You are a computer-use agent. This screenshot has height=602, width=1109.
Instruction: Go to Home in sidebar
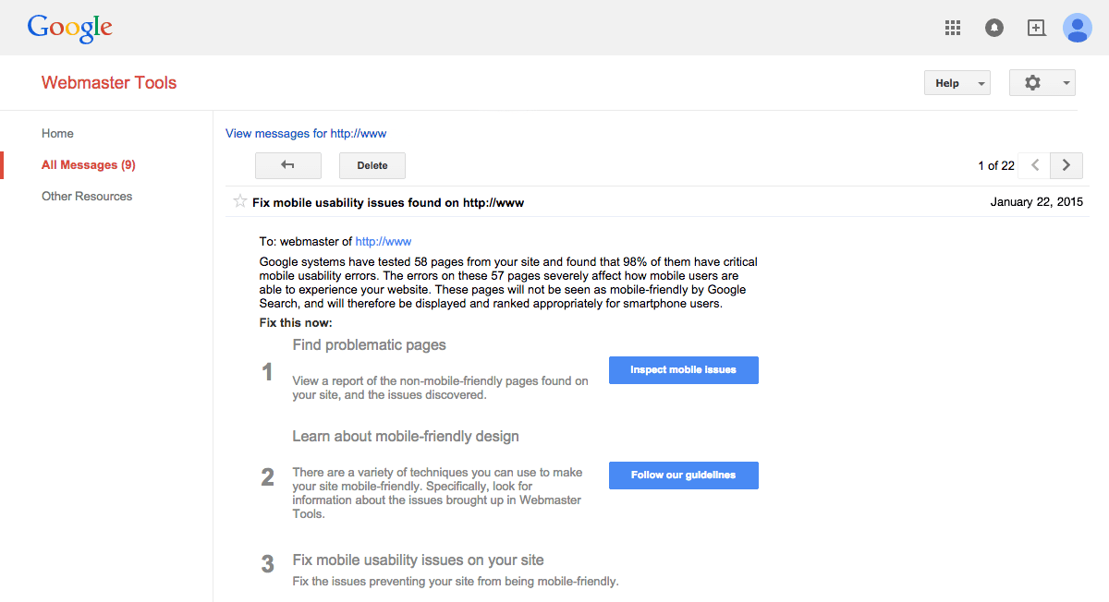(x=57, y=134)
